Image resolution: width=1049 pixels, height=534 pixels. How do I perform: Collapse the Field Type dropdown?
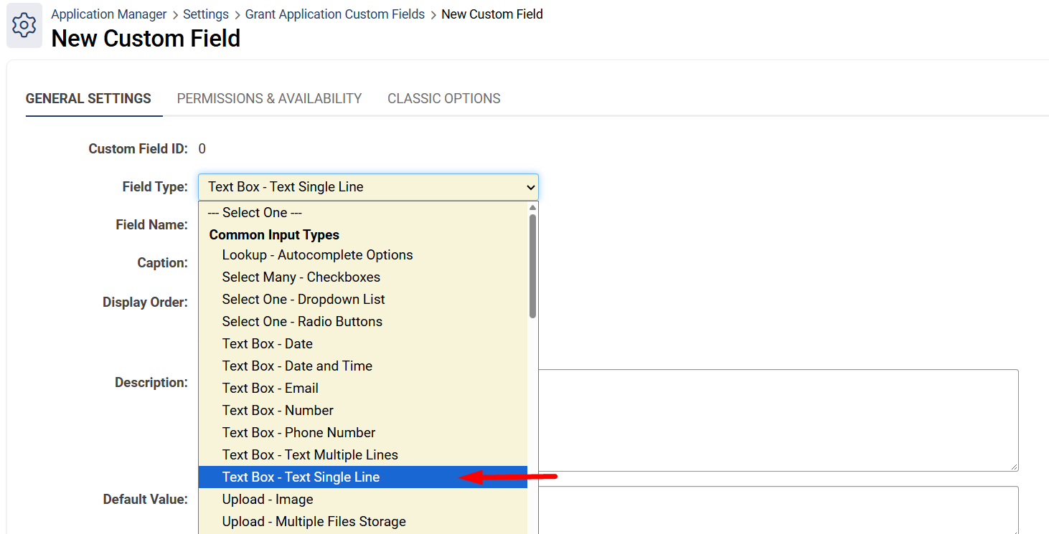coord(368,187)
